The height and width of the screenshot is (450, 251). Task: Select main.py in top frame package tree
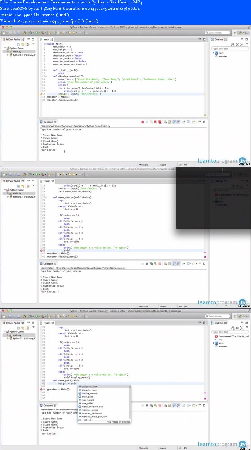[x=17, y=52]
